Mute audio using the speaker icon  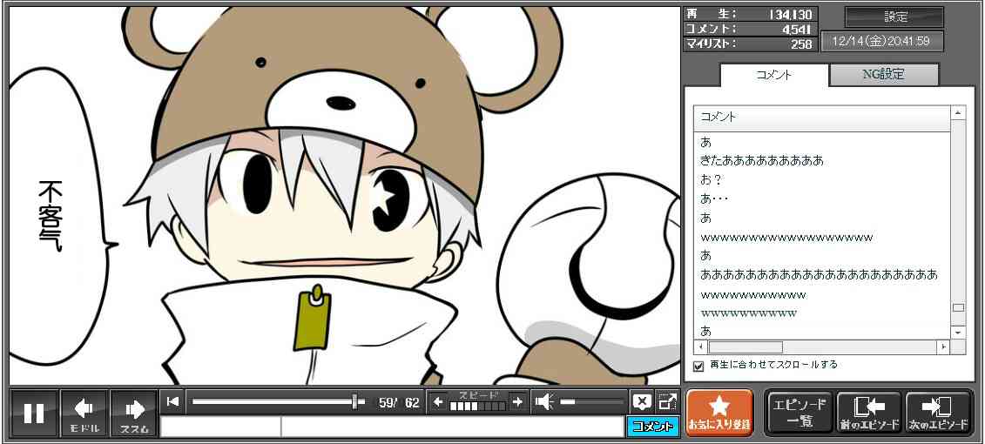(544, 401)
